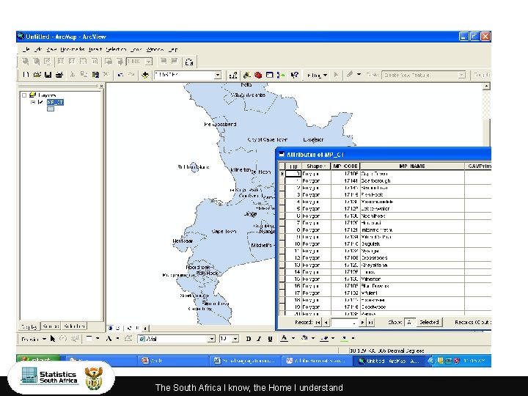Open the fill color dropdown arrow

click(313, 338)
